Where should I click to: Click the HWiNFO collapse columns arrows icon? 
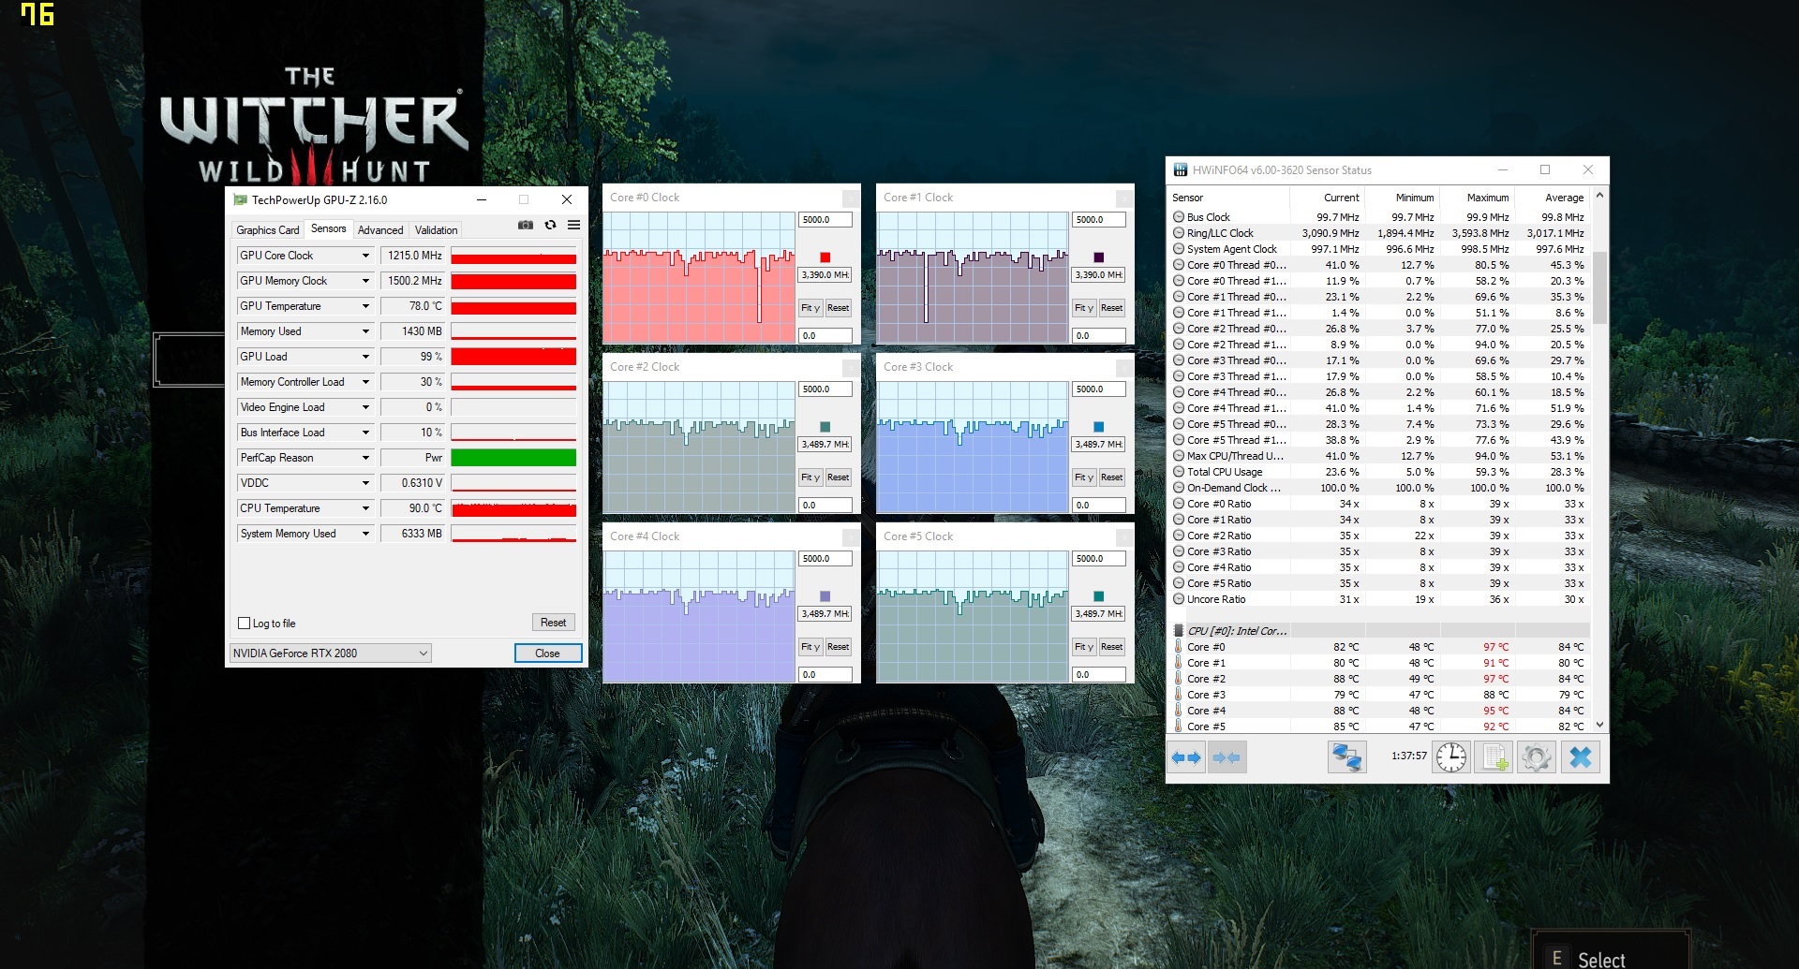point(1227,757)
